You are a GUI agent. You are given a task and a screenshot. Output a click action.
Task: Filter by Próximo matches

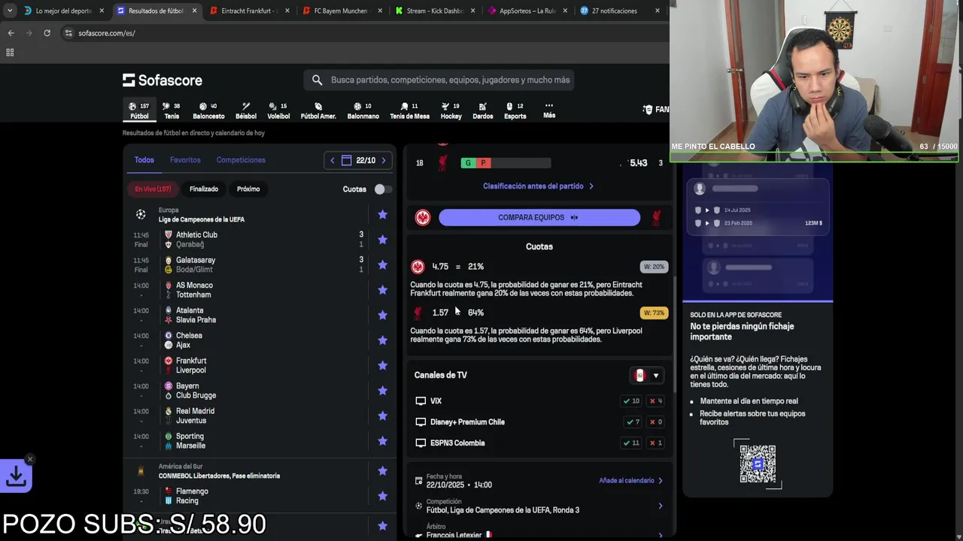click(x=248, y=189)
